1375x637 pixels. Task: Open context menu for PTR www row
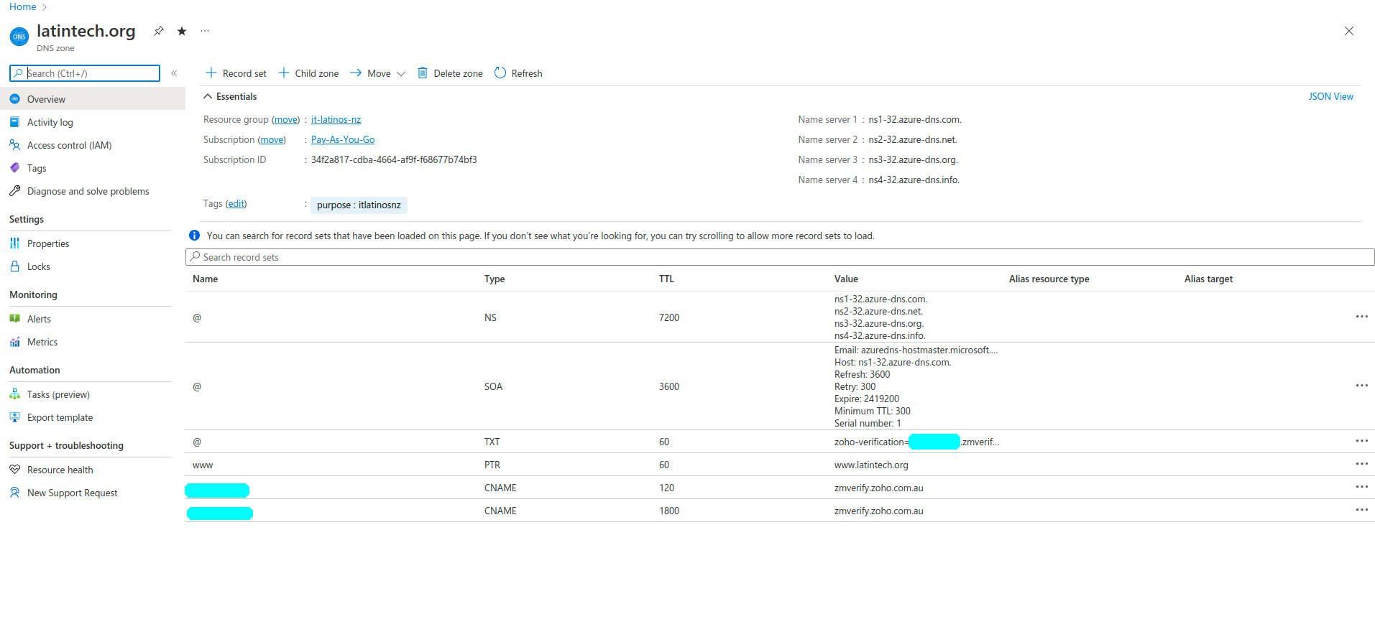pyautogui.click(x=1361, y=464)
